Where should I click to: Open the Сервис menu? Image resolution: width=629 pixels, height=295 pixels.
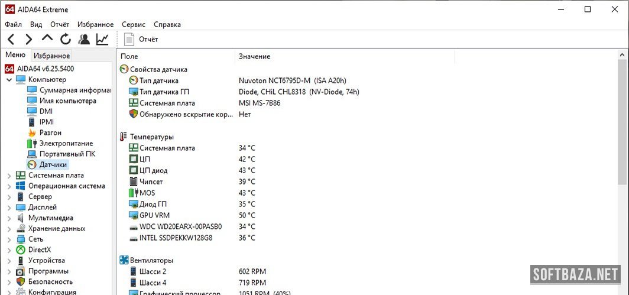[134, 24]
